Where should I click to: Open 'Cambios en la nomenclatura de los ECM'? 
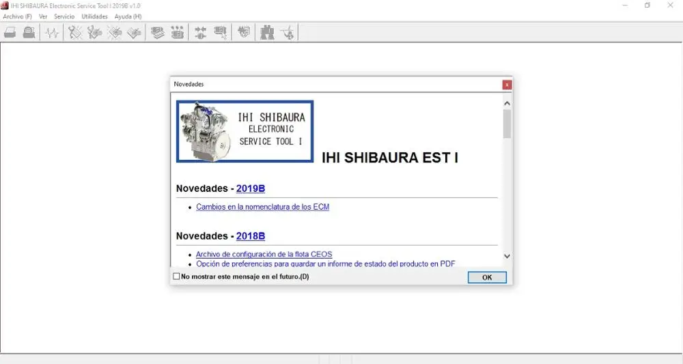click(263, 207)
